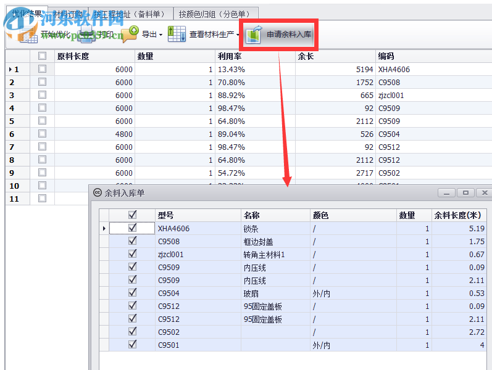
Task: Click the 13.43% utilization cell
Action: click(255, 69)
